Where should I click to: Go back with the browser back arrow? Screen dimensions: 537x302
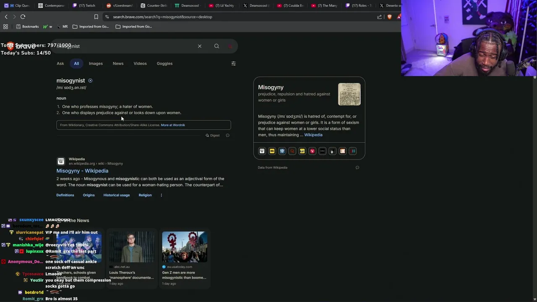tap(6, 17)
